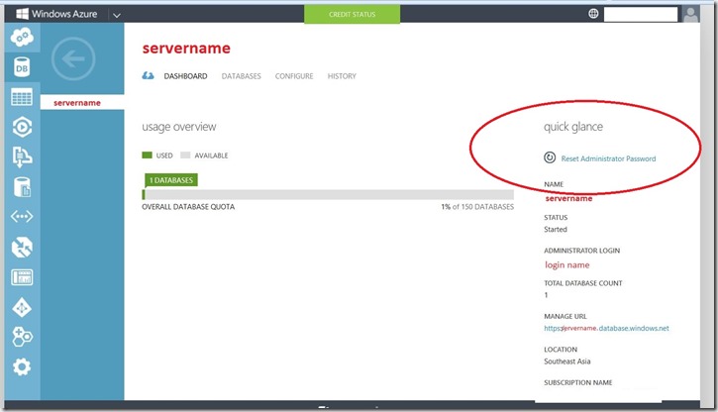This screenshot has width=718, height=412.
Task: Expand the Windows Azure dropdown chevron
Action: click(x=116, y=15)
